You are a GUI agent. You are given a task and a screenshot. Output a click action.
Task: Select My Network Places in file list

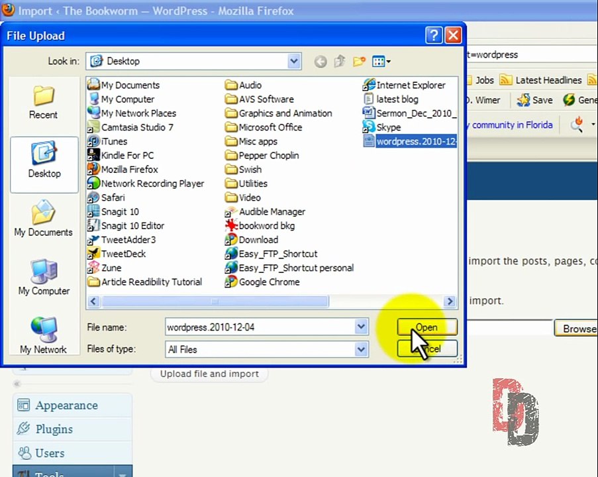click(x=132, y=113)
